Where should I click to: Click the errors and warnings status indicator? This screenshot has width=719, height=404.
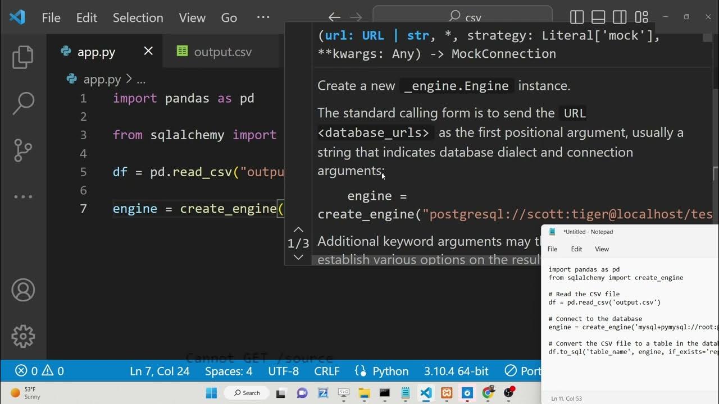tap(39, 371)
